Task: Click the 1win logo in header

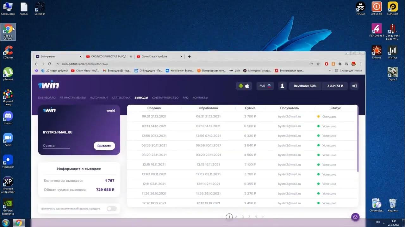Action: coord(48,85)
